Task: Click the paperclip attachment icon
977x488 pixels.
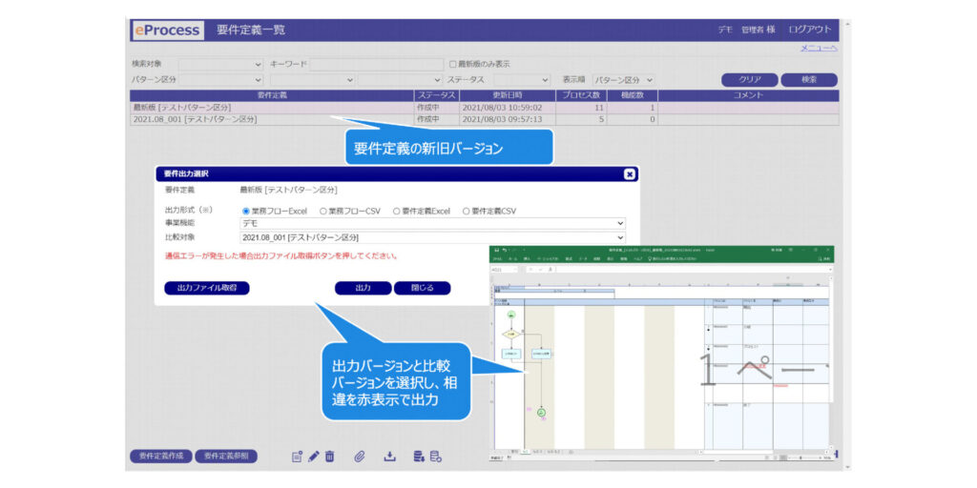Action: tap(360, 457)
